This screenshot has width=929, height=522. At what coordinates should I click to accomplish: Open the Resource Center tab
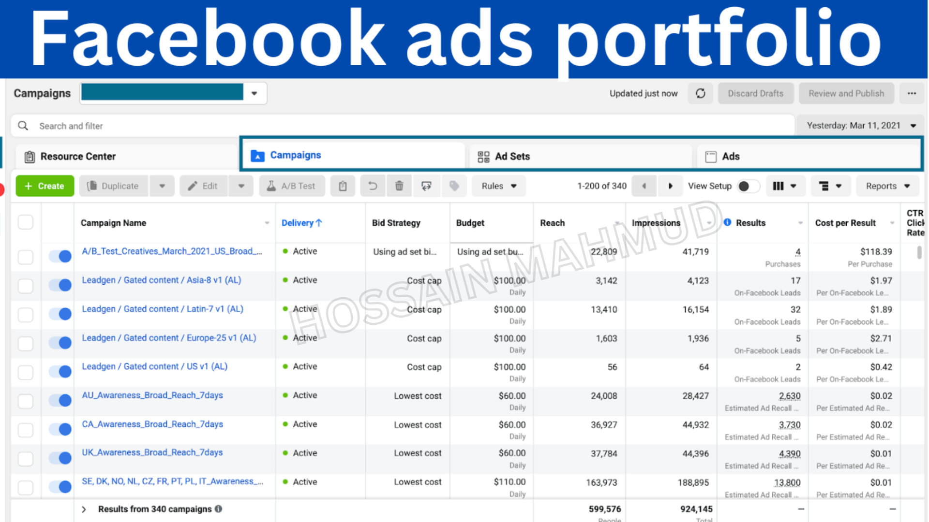click(126, 157)
